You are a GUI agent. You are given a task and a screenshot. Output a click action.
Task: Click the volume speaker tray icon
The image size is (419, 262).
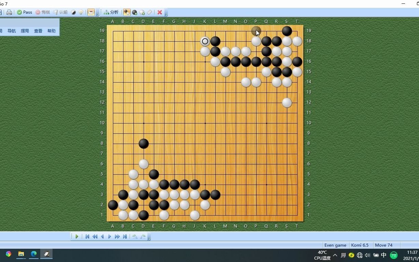tap(367, 255)
